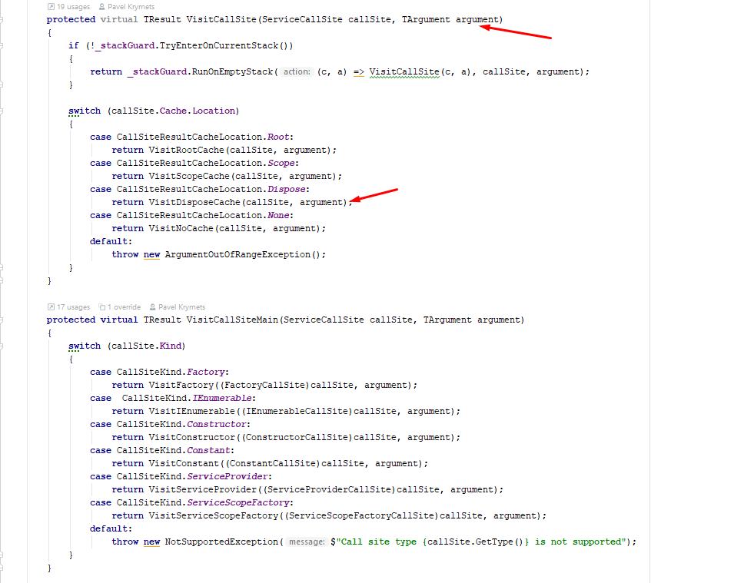Click the new keyword before NotSupportedException
This screenshot has width=744, height=583.
[152, 542]
